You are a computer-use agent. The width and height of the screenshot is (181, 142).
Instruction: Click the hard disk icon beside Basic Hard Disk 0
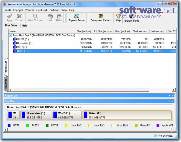pyautogui.click(x=10, y=35)
